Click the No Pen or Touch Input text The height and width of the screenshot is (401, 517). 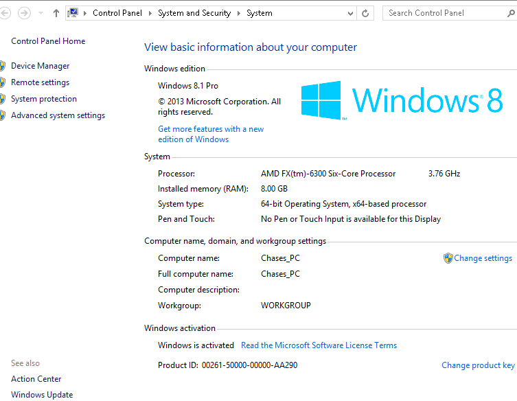tap(351, 219)
